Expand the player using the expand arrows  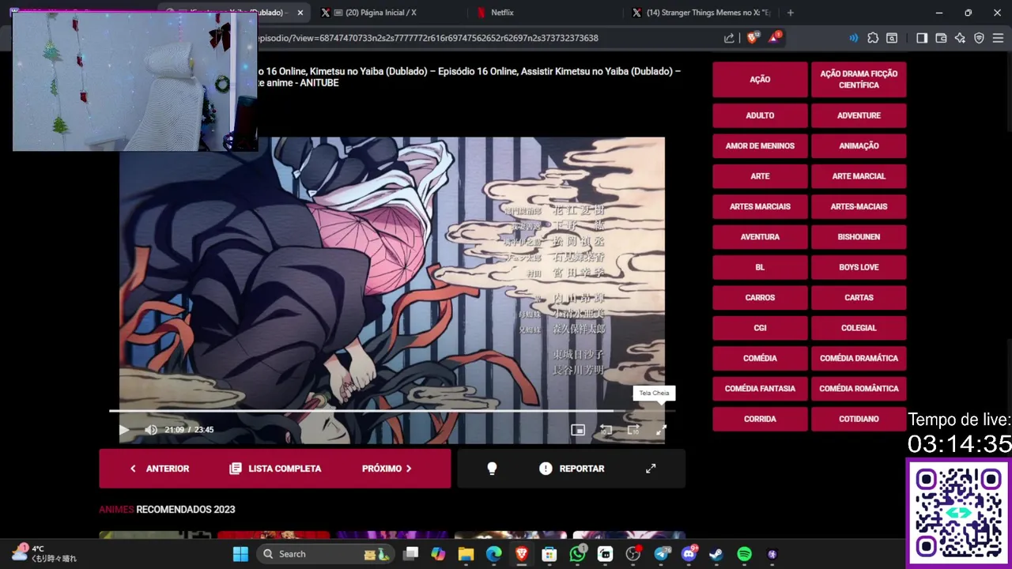[651, 469]
